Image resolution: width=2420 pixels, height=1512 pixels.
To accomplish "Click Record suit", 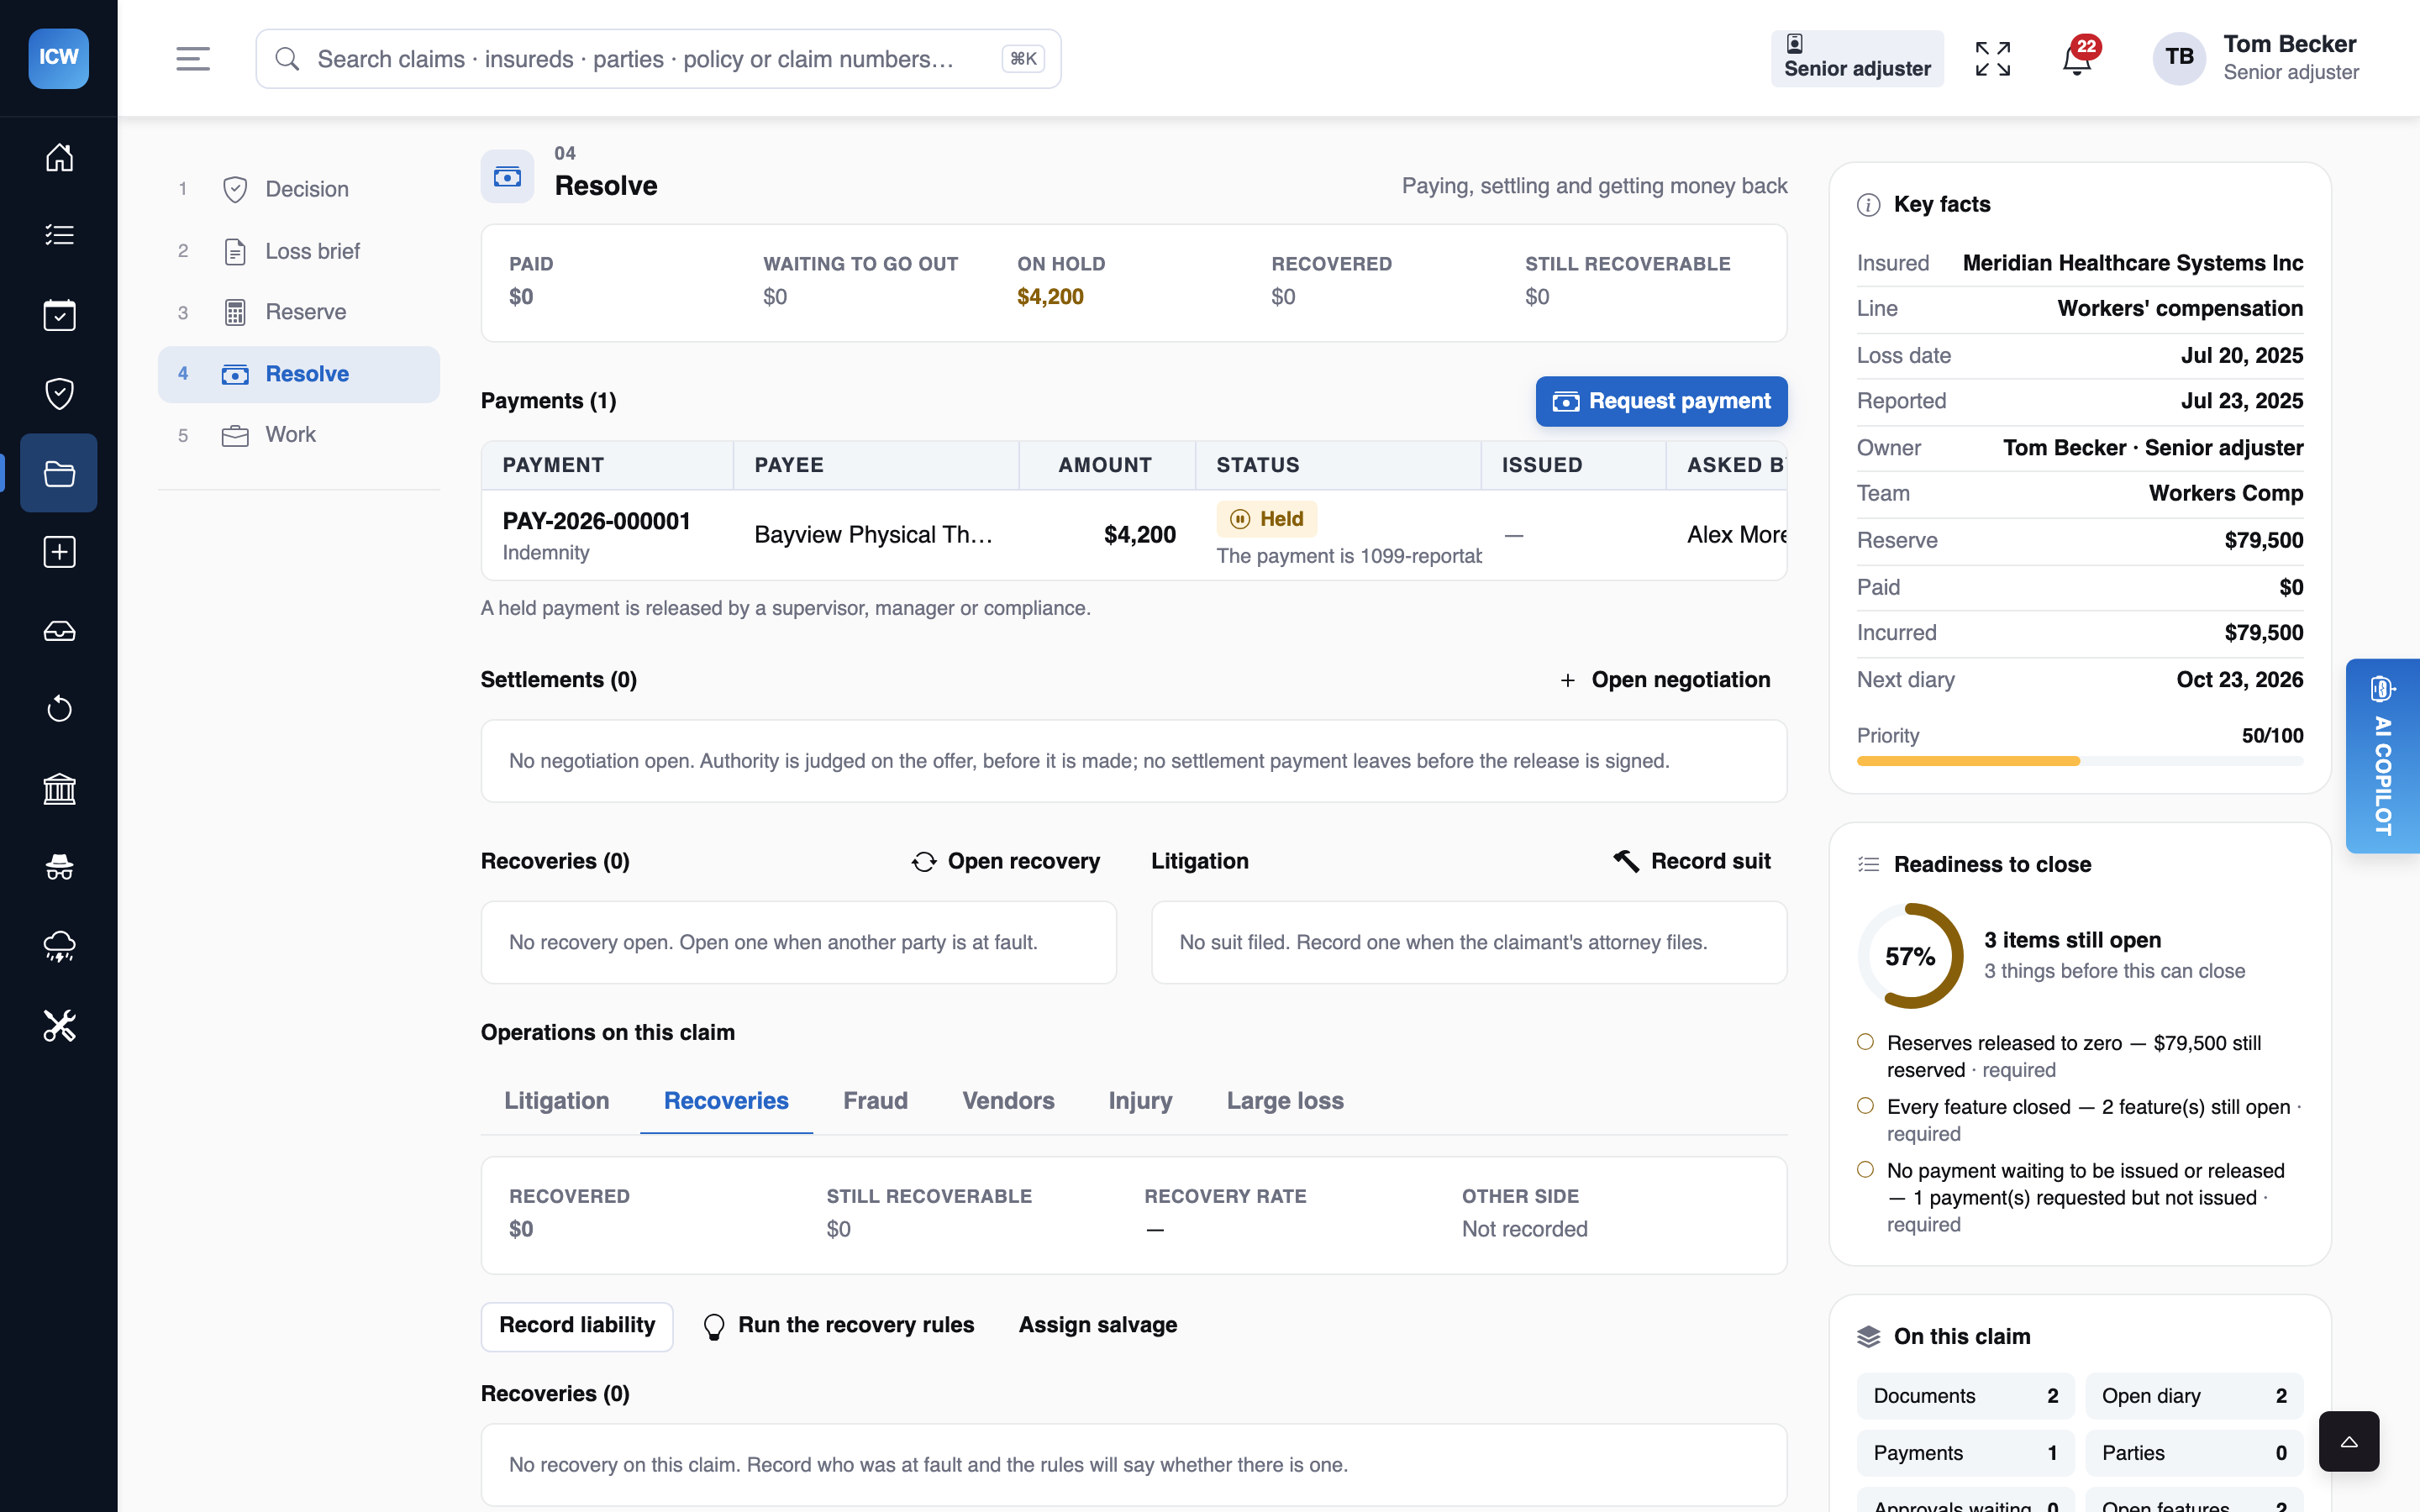I will pyautogui.click(x=1692, y=861).
